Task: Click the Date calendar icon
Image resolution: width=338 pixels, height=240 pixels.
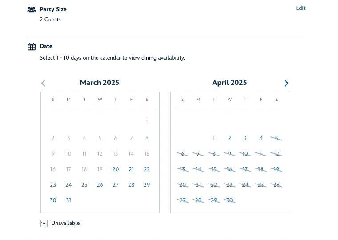Action: (32, 47)
